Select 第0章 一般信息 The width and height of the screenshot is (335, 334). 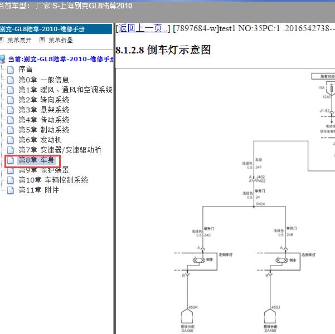[44, 80]
